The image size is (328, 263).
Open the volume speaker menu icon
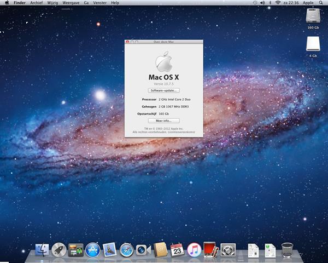coord(262,3)
